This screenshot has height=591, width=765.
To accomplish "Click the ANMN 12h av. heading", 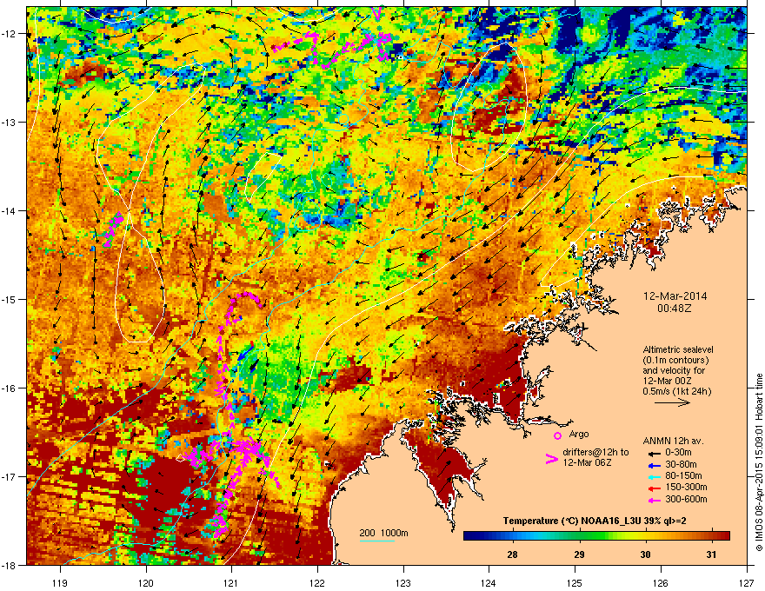I will [x=674, y=441].
